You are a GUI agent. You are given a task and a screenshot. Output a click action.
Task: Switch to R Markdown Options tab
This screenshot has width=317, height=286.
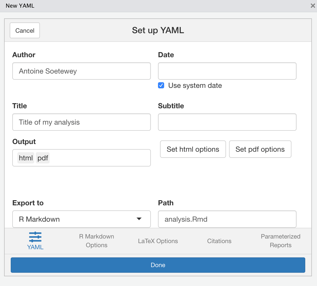97,241
